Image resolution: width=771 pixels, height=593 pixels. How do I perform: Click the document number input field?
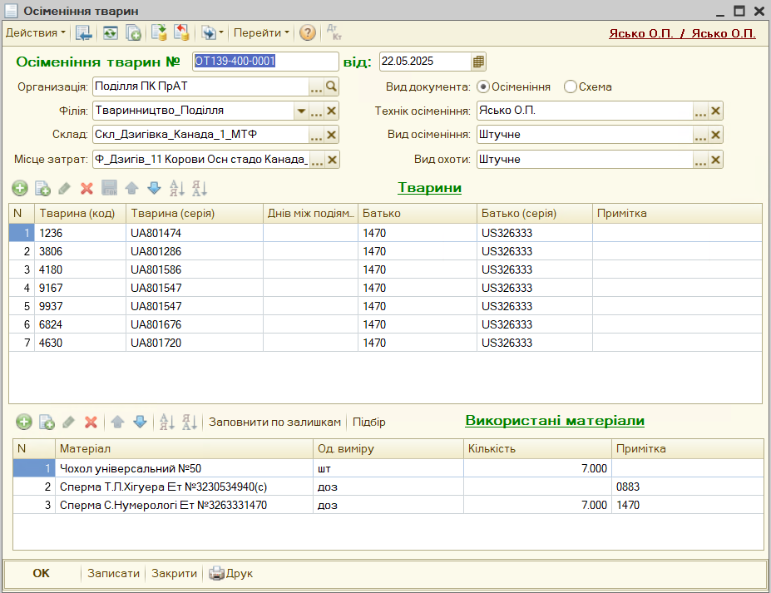pos(264,62)
